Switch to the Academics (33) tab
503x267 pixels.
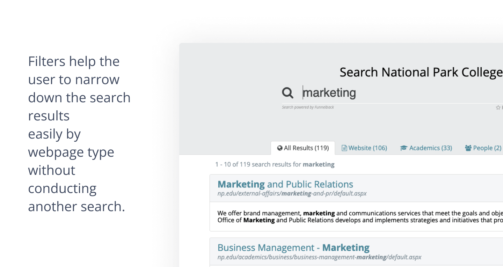(426, 148)
